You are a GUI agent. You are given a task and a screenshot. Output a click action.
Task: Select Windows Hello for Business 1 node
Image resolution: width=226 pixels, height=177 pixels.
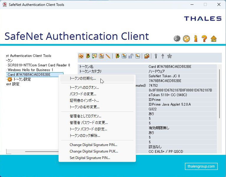coord(30,70)
